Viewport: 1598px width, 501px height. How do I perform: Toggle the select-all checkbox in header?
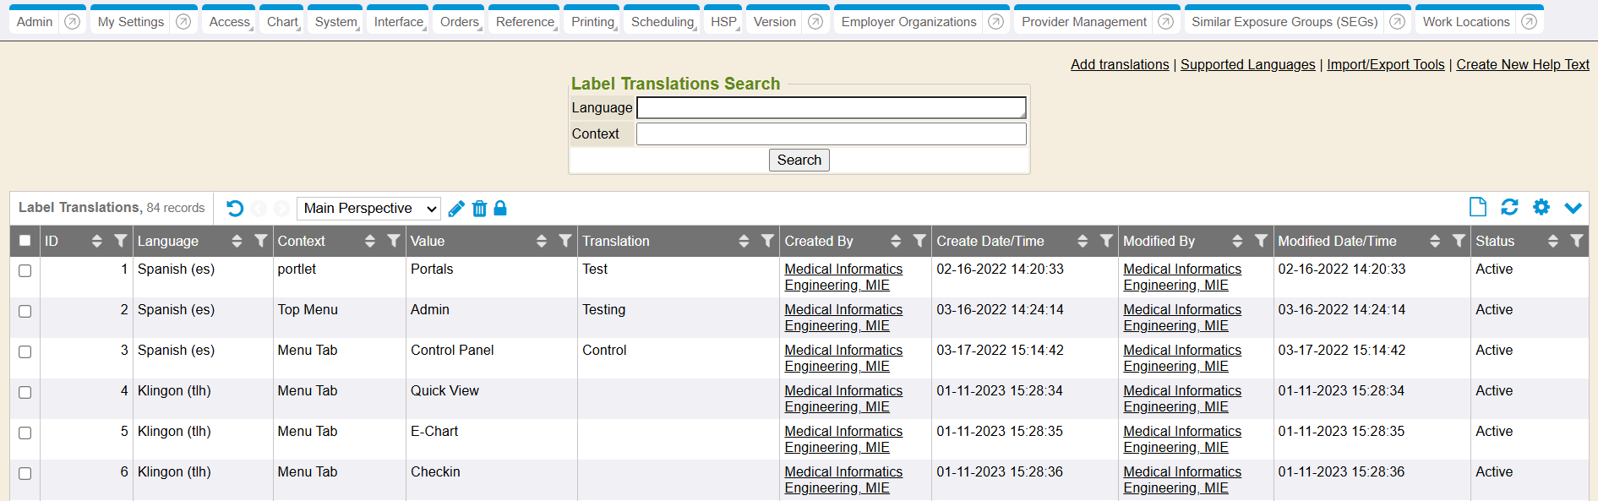(25, 241)
